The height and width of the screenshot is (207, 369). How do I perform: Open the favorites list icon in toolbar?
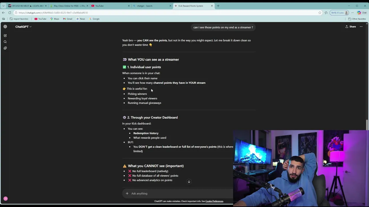pyautogui.click(x=326, y=13)
